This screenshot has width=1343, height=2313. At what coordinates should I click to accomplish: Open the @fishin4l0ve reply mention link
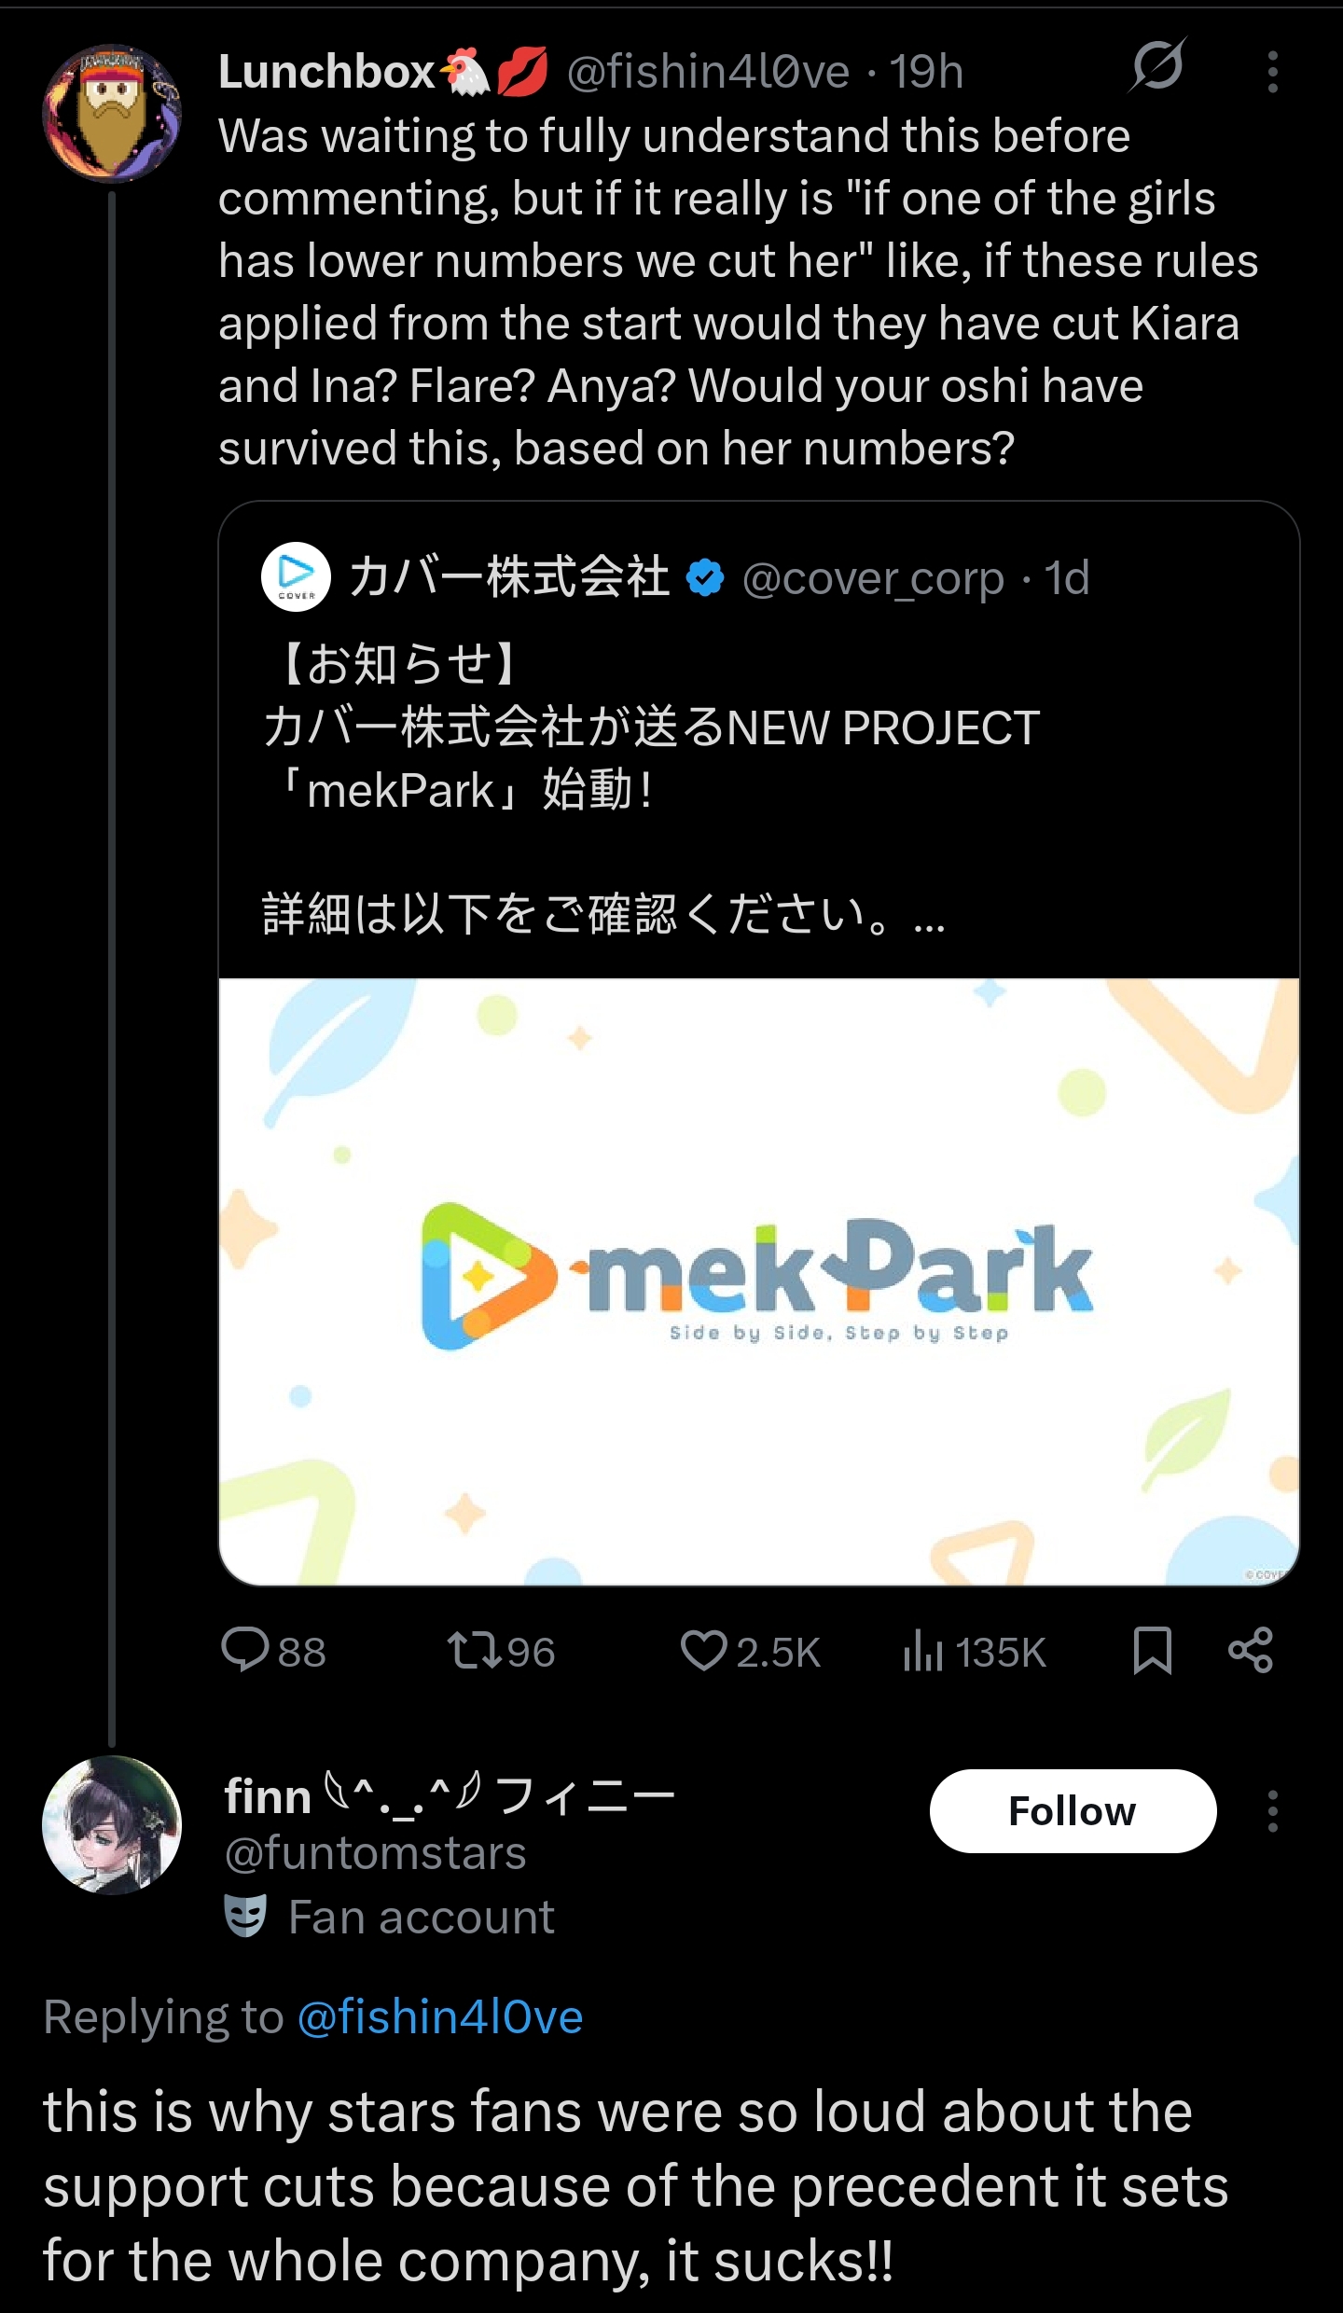pyautogui.click(x=440, y=2016)
